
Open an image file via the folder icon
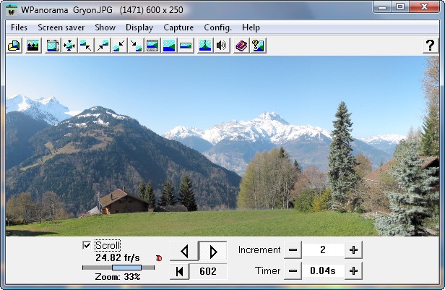point(14,46)
